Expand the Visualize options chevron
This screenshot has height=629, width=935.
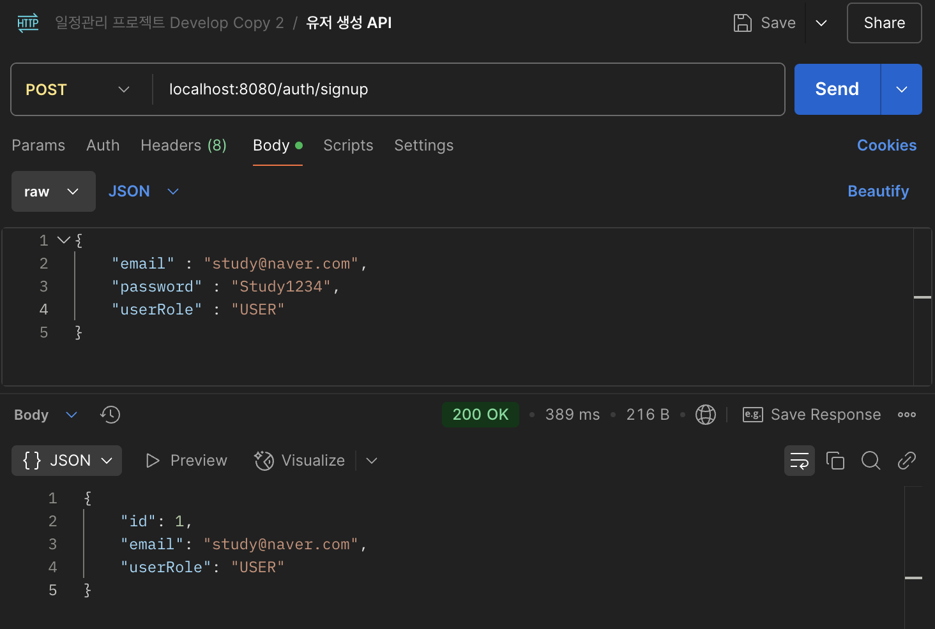(x=372, y=461)
